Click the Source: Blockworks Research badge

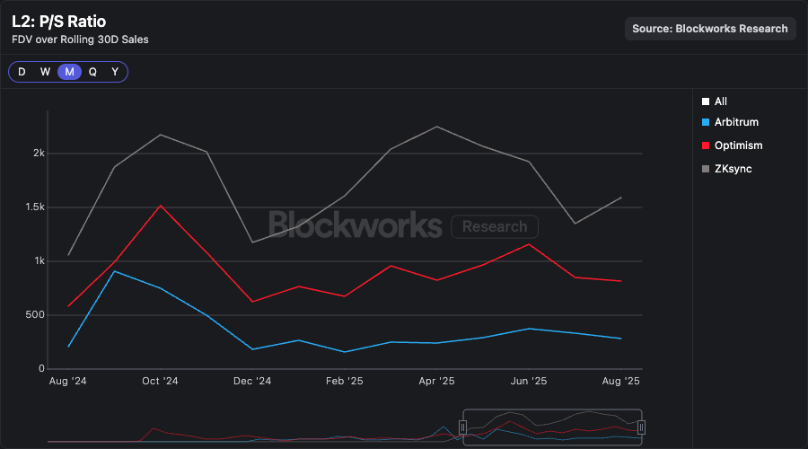coord(710,29)
